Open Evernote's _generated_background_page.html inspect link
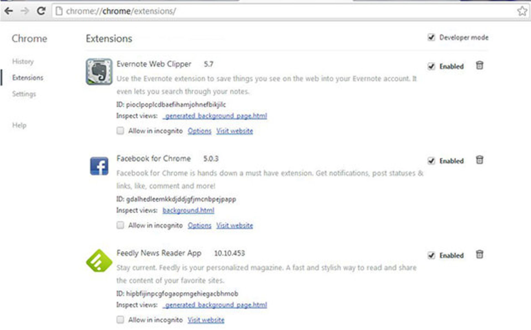This screenshot has width=531, height=330. 215,116
